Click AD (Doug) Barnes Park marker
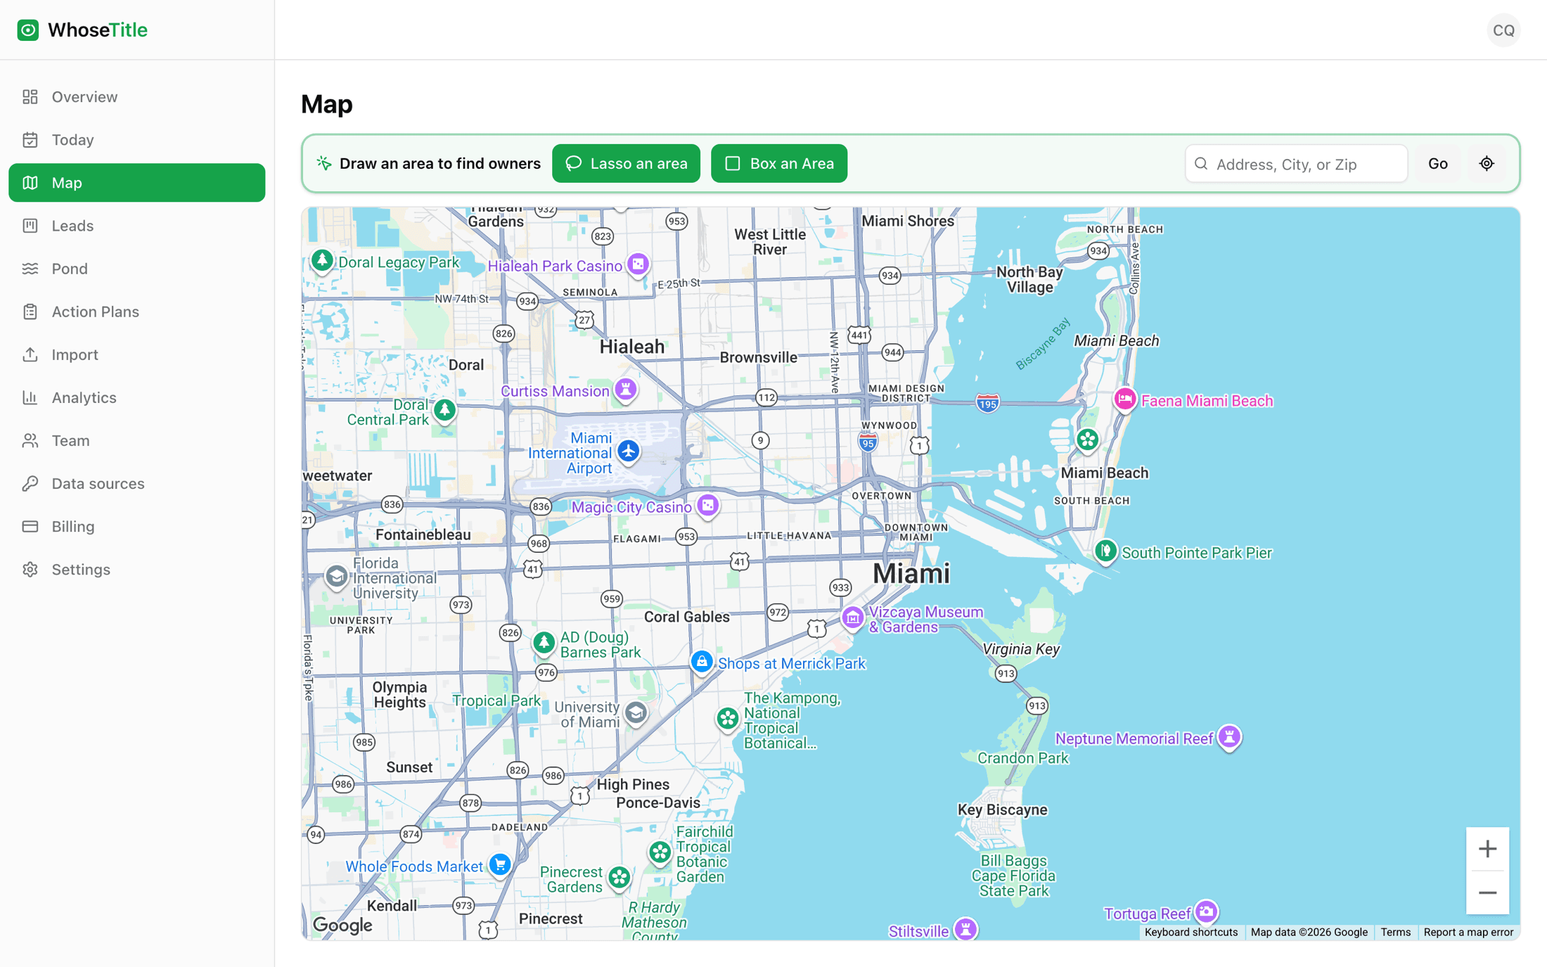Image resolution: width=1547 pixels, height=967 pixels. click(x=544, y=642)
